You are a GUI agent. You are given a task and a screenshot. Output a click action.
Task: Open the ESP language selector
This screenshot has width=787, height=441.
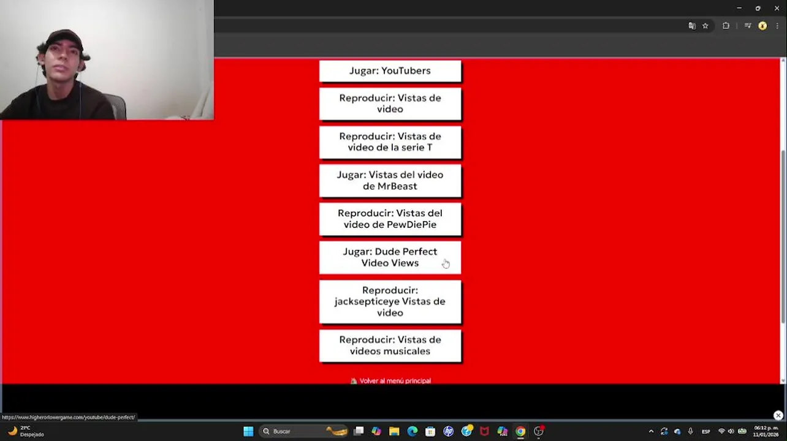[x=706, y=431]
